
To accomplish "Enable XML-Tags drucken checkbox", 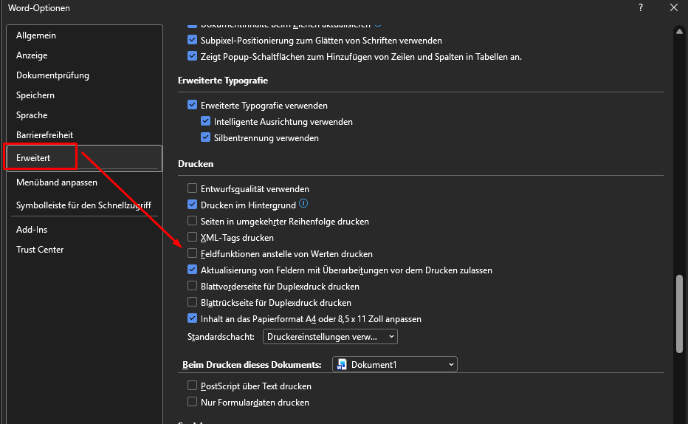I will tap(192, 237).
